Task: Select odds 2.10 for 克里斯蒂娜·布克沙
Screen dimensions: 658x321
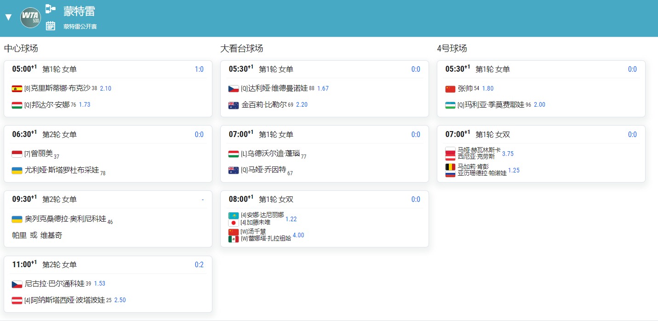Action: click(x=106, y=88)
